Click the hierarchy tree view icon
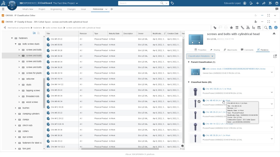The image size is (280, 157). [x=248, y=28]
